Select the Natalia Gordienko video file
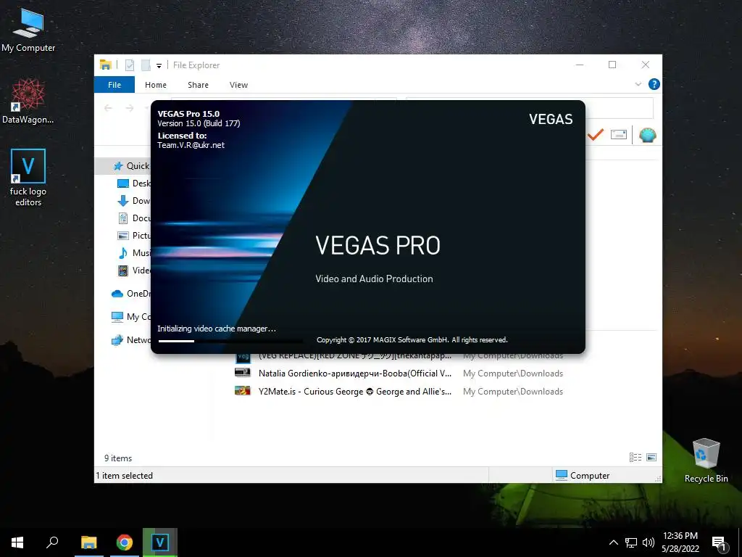Viewport: 742px width, 557px height. click(x=355, y=374)
